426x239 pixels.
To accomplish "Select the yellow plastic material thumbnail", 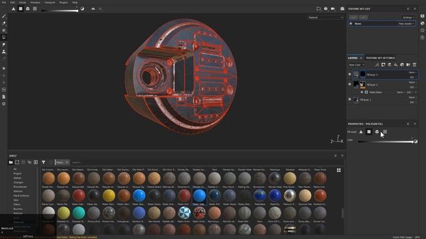I will point(109,195).
